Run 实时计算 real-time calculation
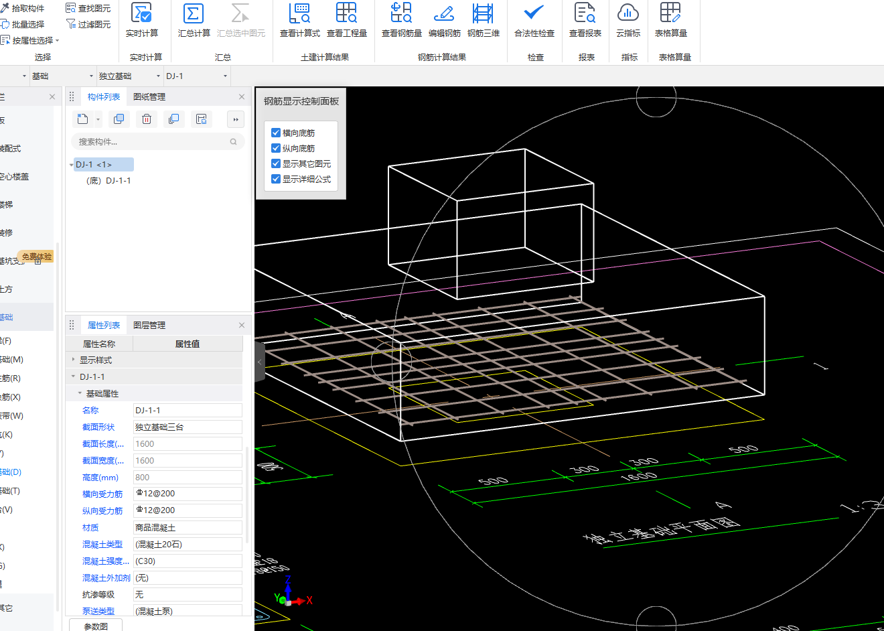 (142, 20)
